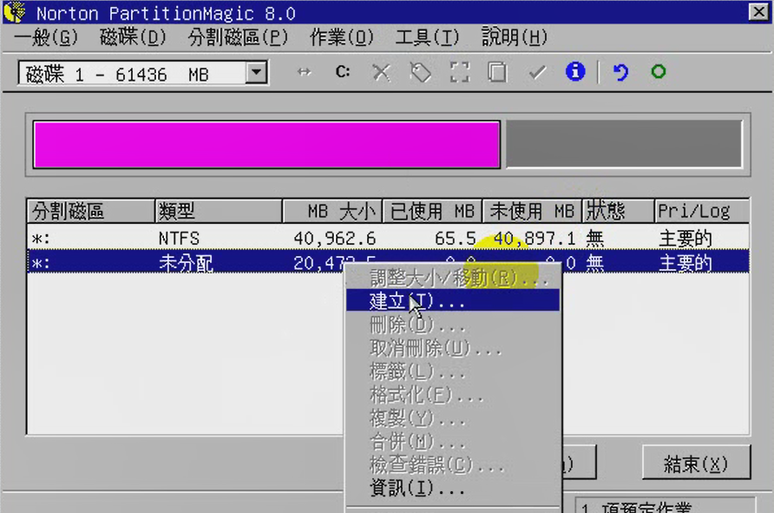Click the 結束(X) exit button
This screenshot has height=513, width=774.
(696, 463)
